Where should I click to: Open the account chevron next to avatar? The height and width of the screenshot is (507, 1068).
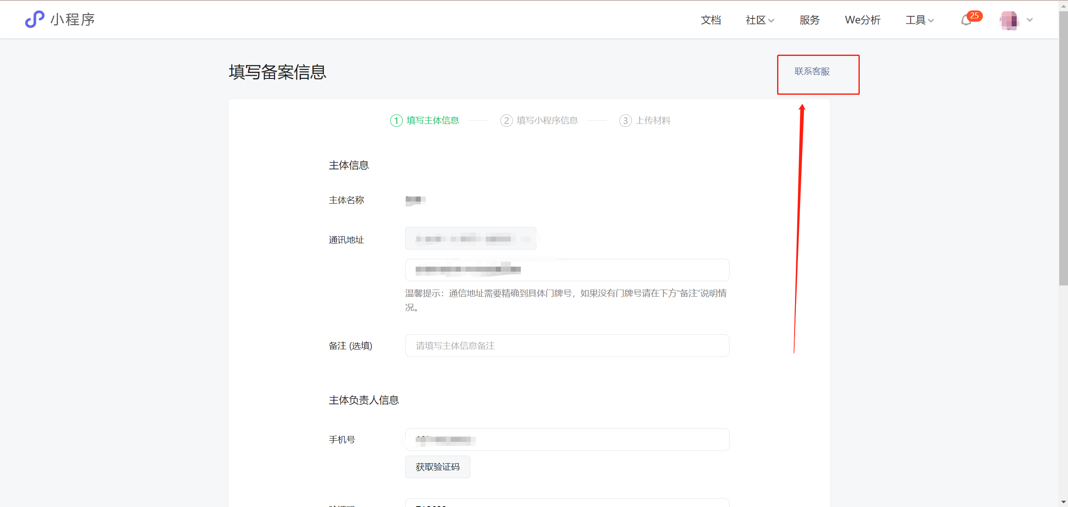click(x=1030, y=20)
